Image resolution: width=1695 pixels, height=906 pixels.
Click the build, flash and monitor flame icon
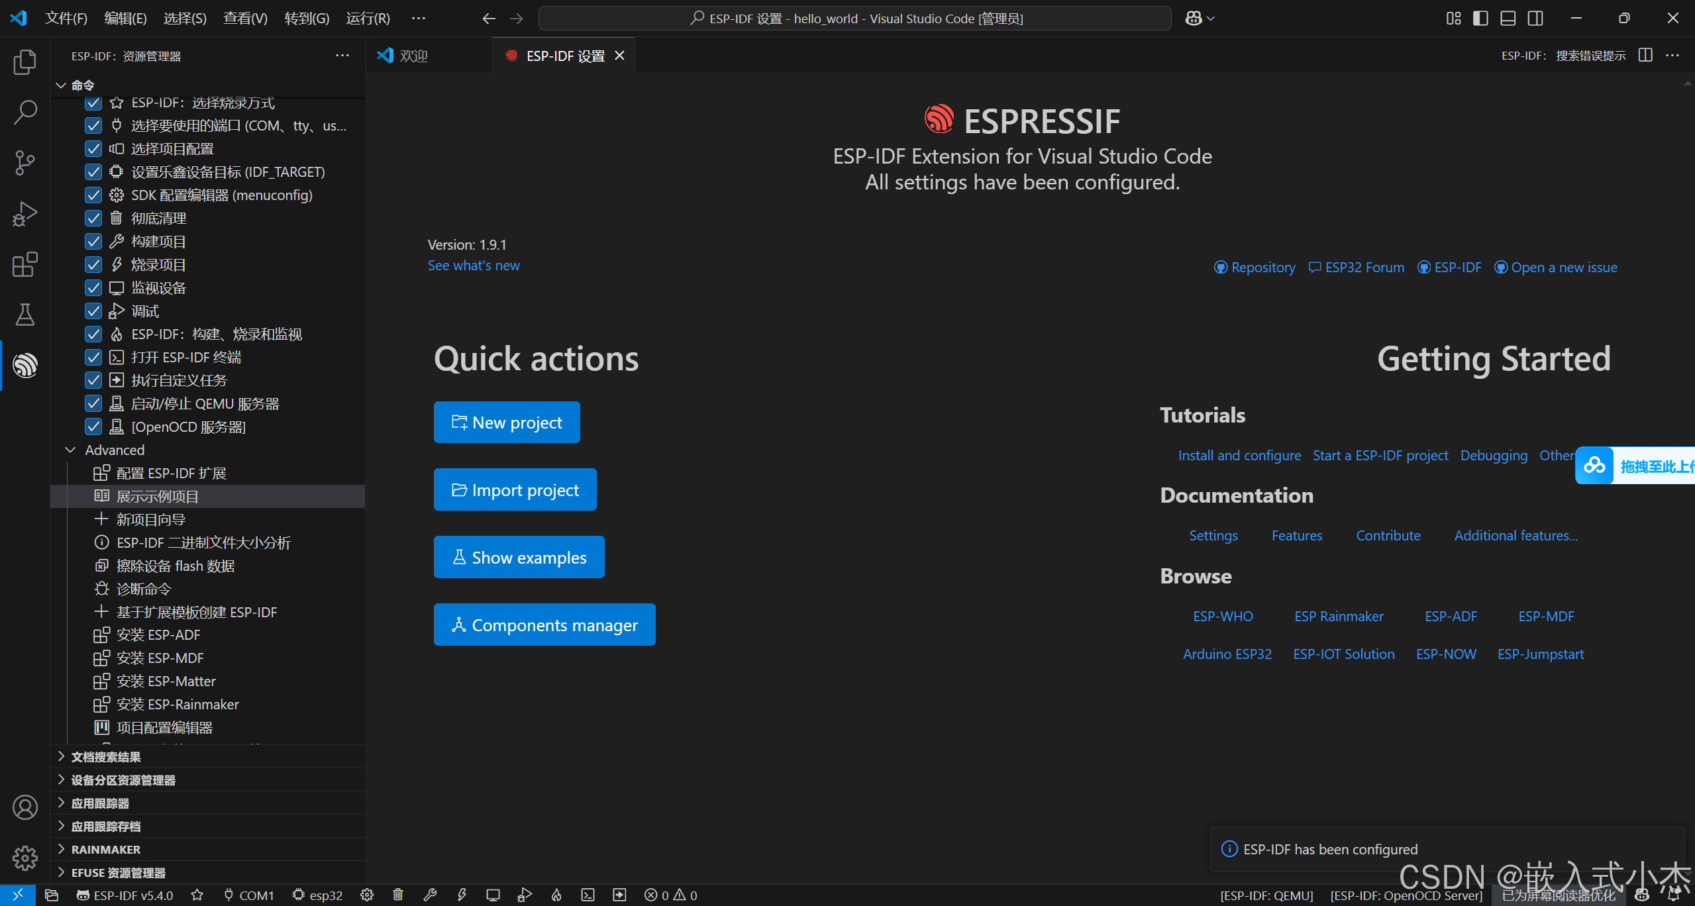coord(556,895)
